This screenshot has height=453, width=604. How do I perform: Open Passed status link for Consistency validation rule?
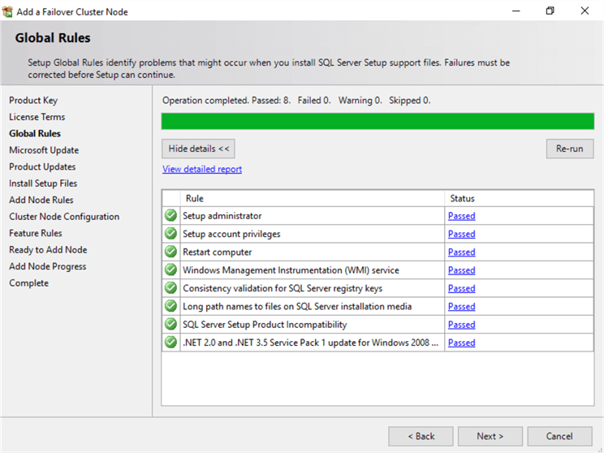461,288
